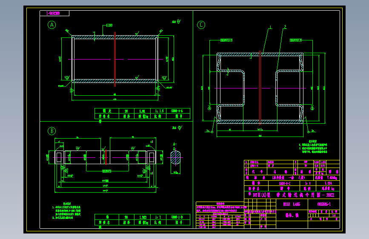
Task: Click the circled letter C view label
Action: [x=201, y=25]
